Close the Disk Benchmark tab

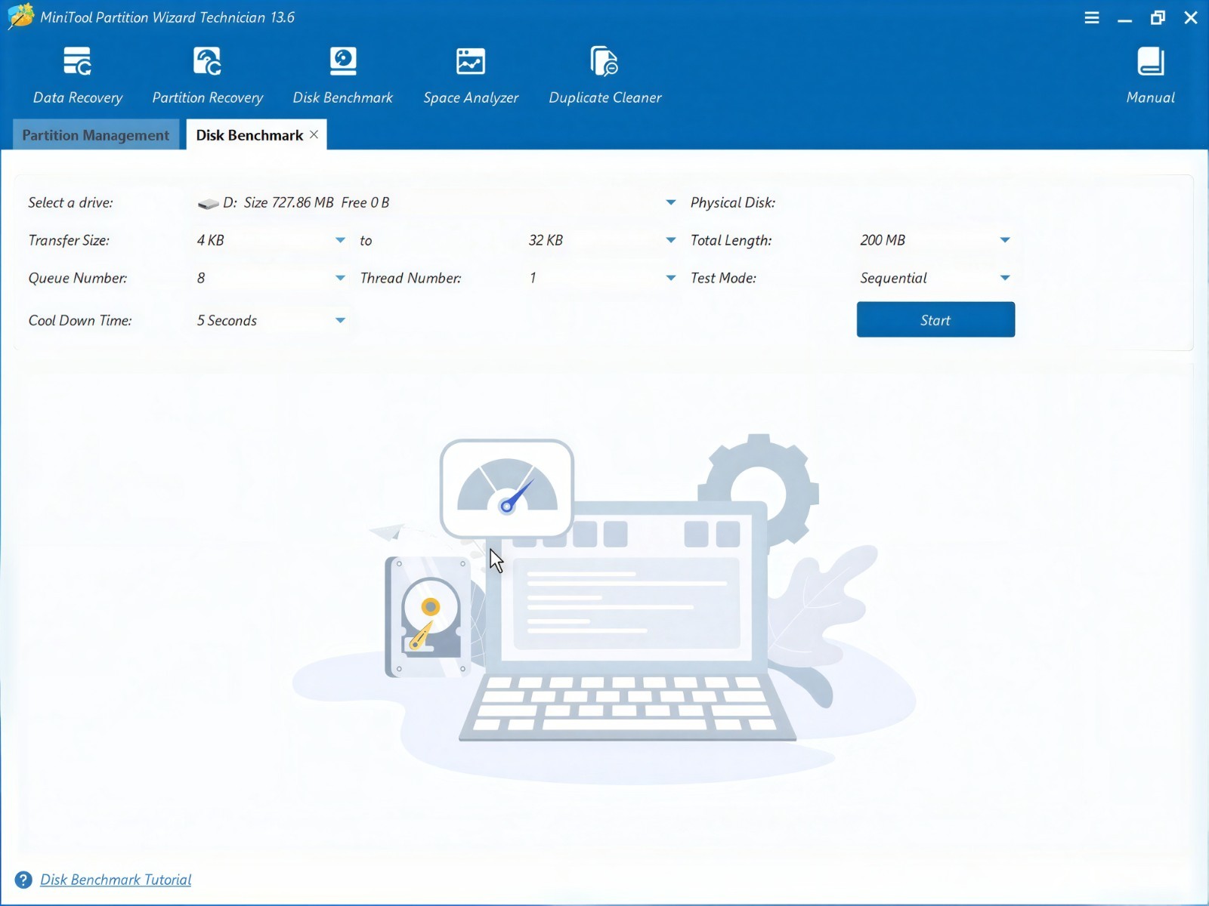(314, 134)
